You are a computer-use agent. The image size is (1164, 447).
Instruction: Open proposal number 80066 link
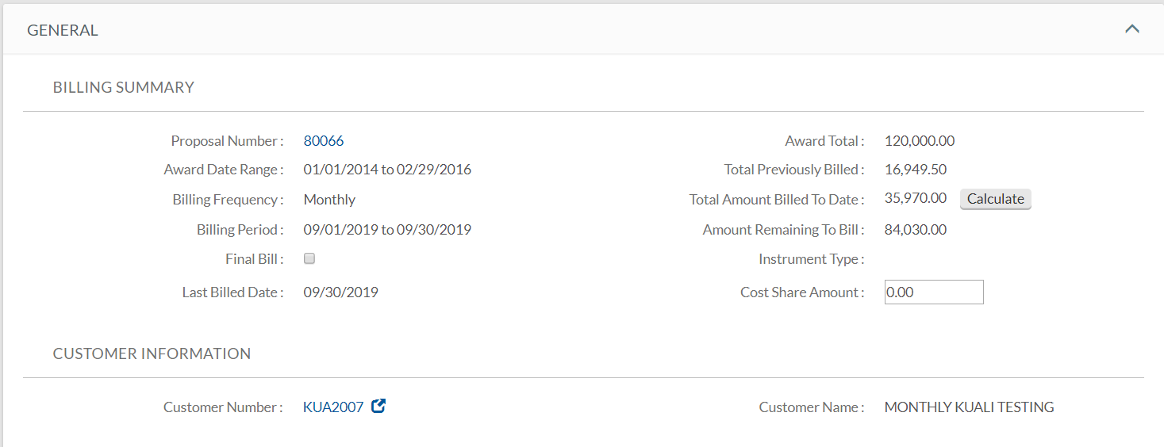click(324, 141)
